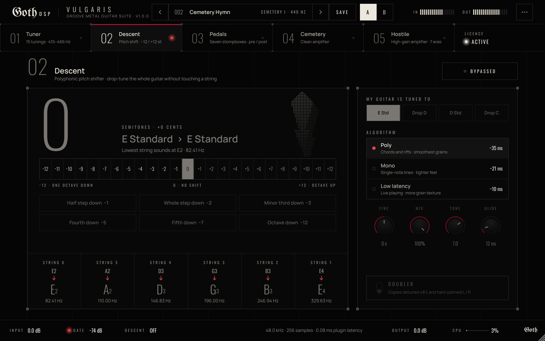Open the 01 Tuner tab
The height and width of the screenshot is (341, 545).
[x=45, y=38]
